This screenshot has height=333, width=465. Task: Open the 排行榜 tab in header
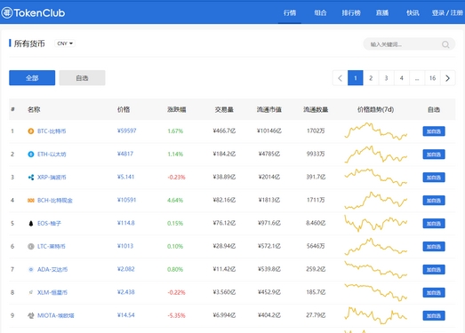tap(351, 12)
